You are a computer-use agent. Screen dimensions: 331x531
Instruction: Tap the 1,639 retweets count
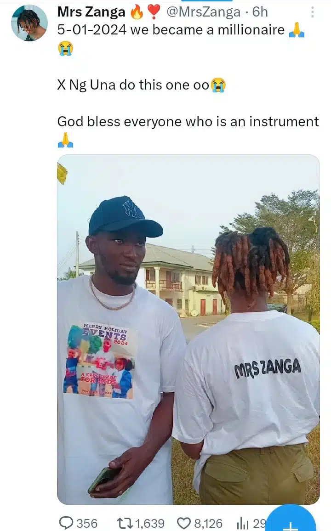coord(150,523)
